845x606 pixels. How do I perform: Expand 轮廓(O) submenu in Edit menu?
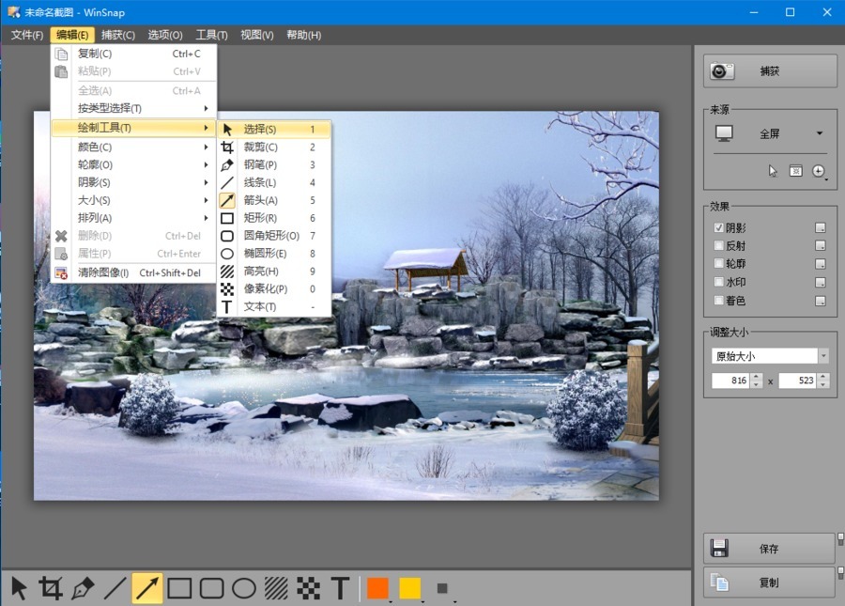(134, 164)
